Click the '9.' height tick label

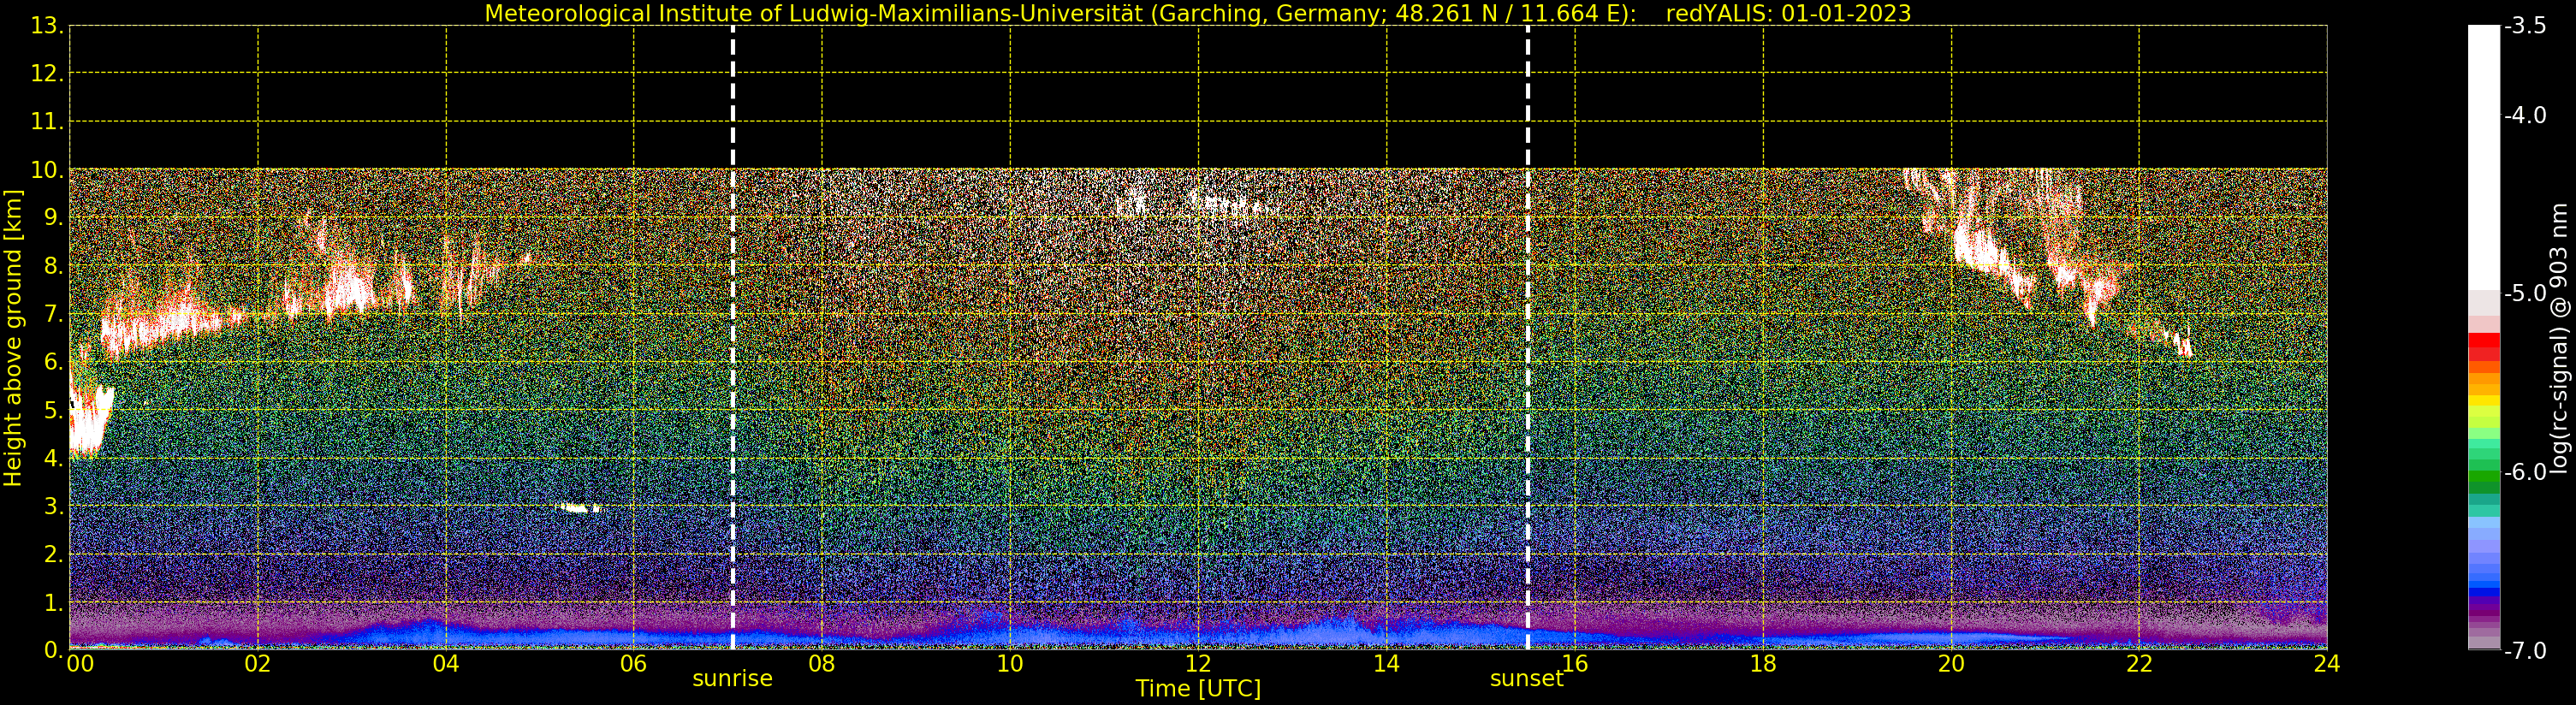click(53, 218)
